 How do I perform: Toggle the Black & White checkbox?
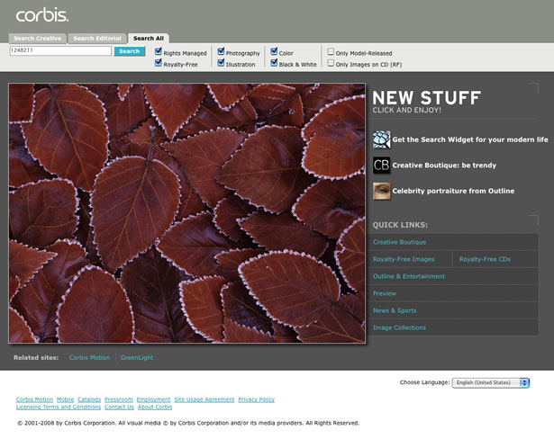(x=274, y=63)
